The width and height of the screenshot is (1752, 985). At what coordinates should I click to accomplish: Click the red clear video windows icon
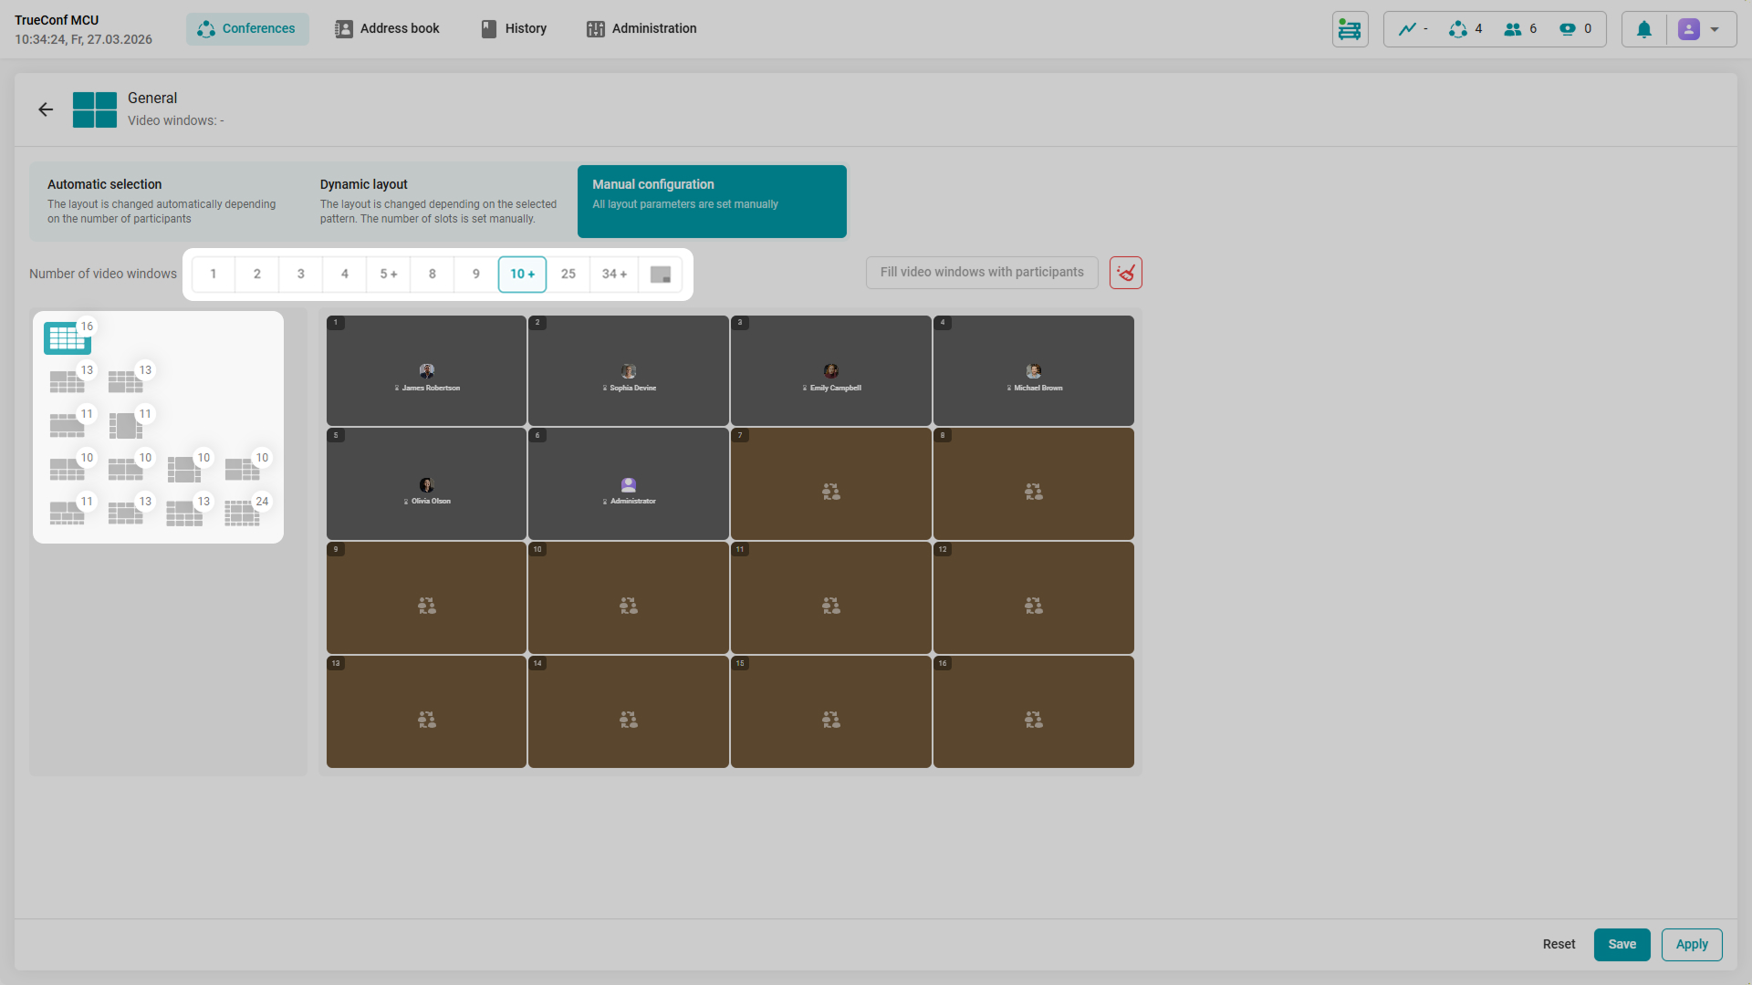tap(1125, 273)
